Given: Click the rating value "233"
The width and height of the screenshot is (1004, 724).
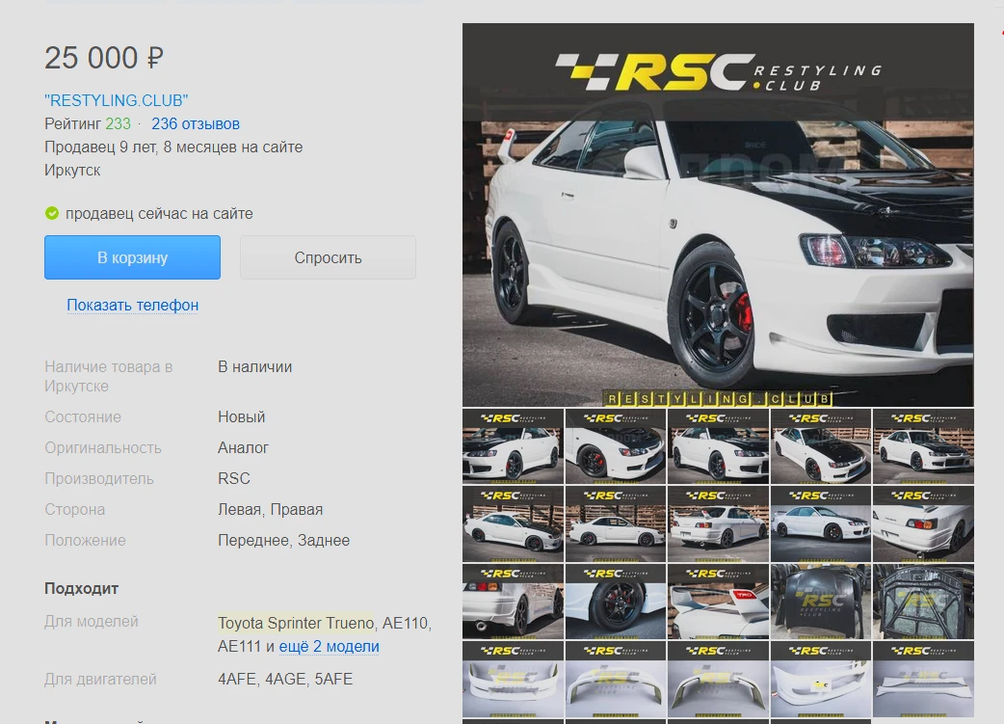Looking at the screenshot, I should [x=118, y=123].
